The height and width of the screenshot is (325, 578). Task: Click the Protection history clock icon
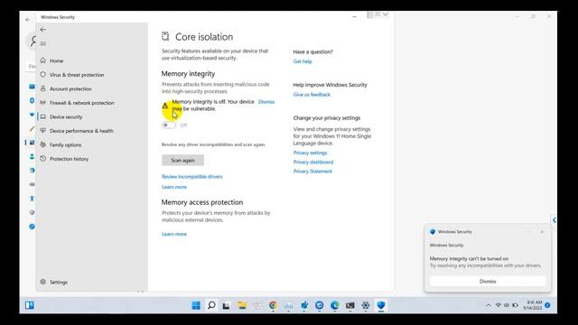tap(43, 159)
